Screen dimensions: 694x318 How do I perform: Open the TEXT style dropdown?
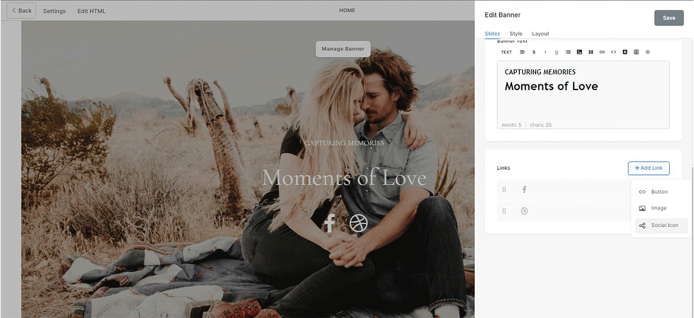506,52
